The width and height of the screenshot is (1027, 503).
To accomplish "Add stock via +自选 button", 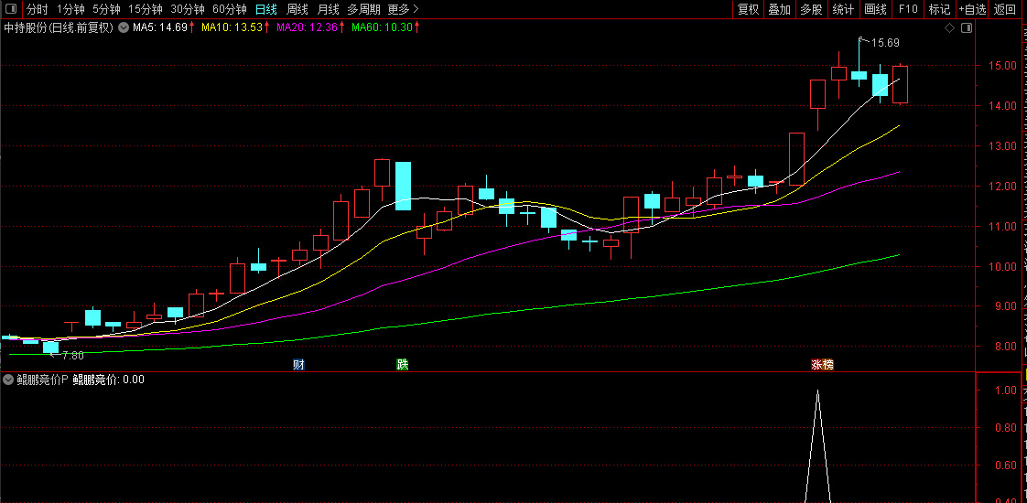I will click(972, 9).
